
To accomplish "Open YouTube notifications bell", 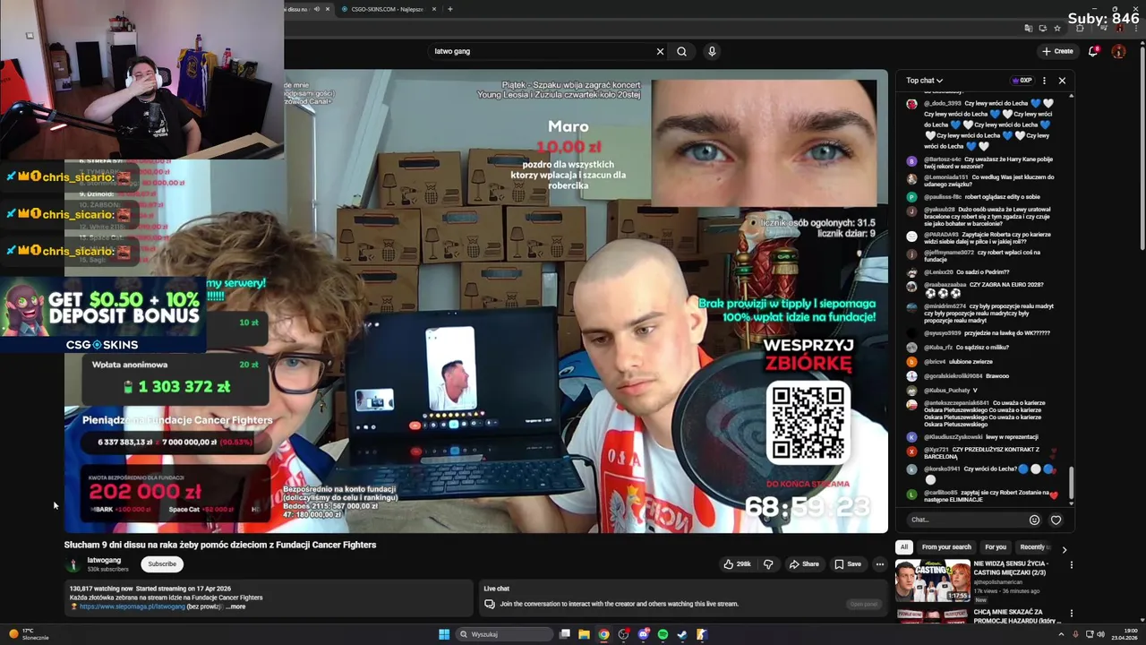I will [x=1093, y=51].
